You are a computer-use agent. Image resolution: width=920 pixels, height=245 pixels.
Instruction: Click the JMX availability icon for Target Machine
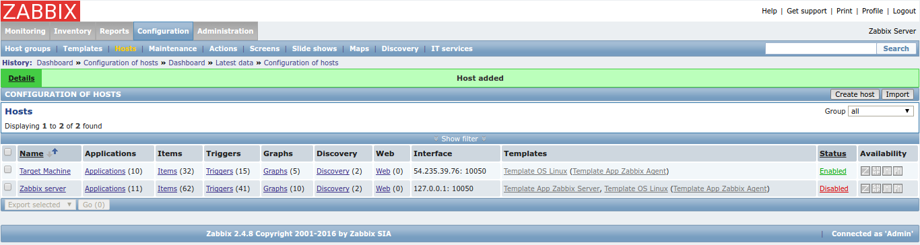[x=887, y=171]
